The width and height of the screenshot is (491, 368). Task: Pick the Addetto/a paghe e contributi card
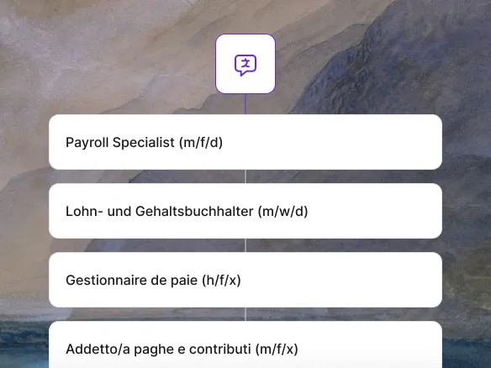coord(245,344)
